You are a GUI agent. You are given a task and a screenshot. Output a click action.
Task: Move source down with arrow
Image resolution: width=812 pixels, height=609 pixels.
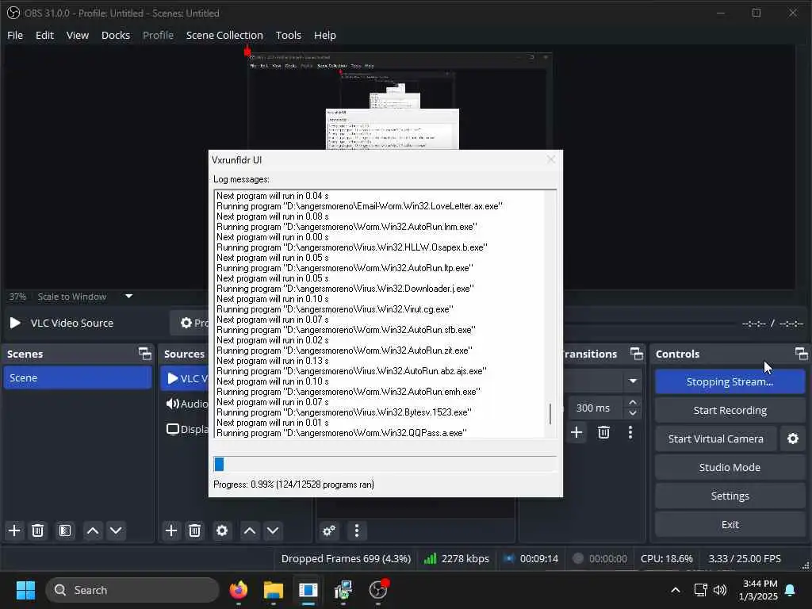[x=273, y=530]
